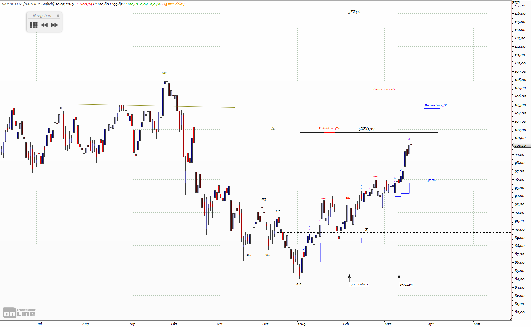Click the 80,00 price axis label
531x327 pixels.
pyautogui.click(x=520, y=312)
